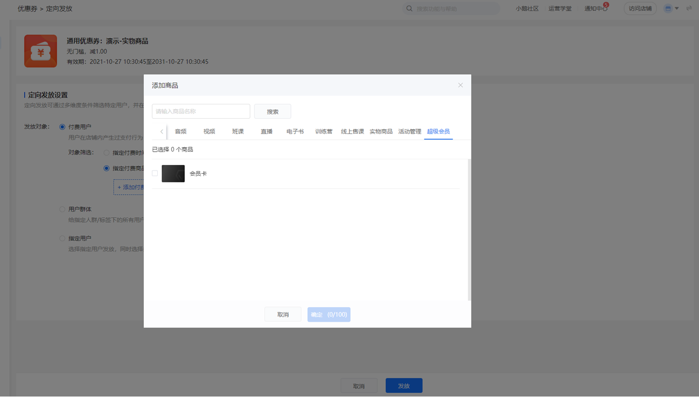This screenshot has height=397, width=699.
Task: Click the swap arrows icon at top right
Action: click(689, 8)
